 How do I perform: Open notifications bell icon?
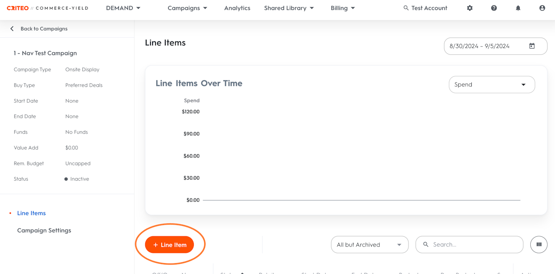tap(518, 8)
